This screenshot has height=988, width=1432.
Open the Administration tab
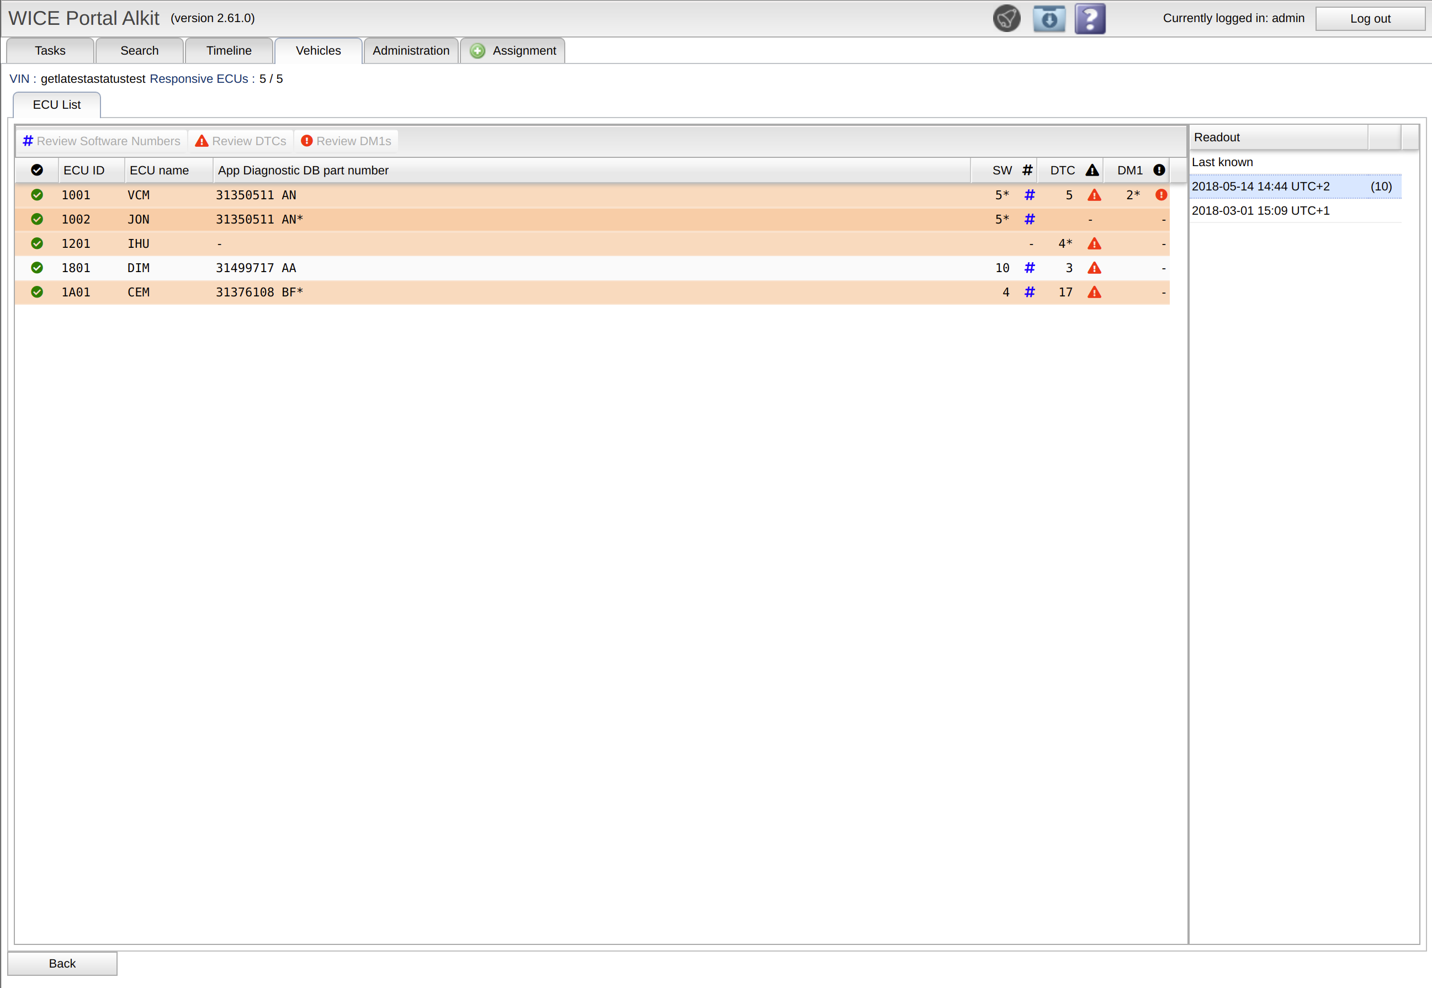(x=411, y=51)
